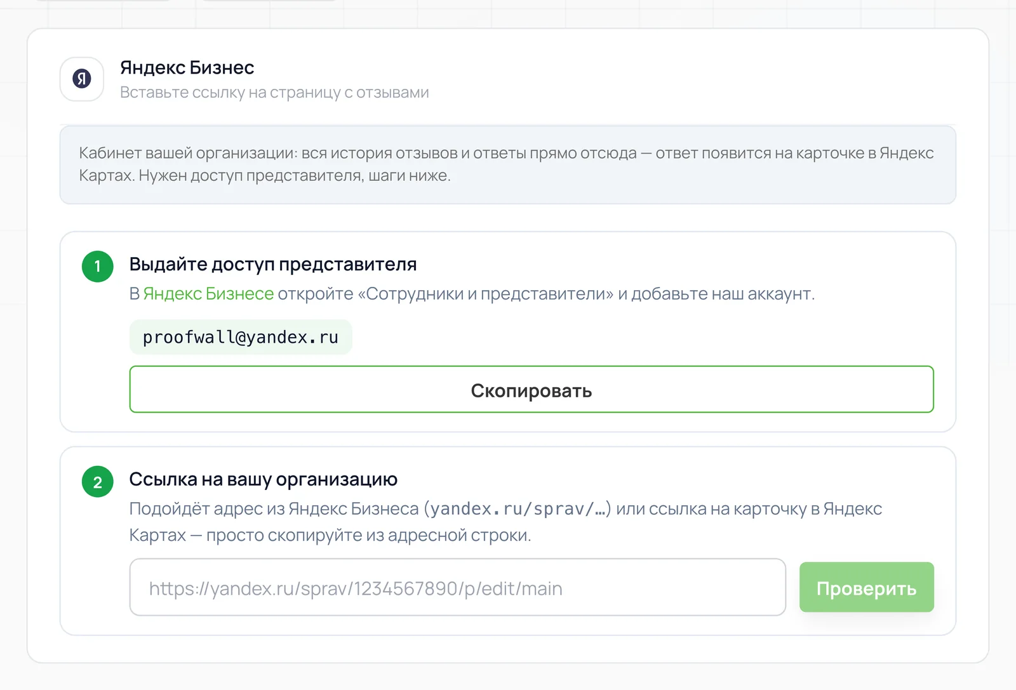The height and width of the screenshot is (690, 1016).
Task: Click the Яндекс Бизнес header title
Action: (x=187, y=67)
